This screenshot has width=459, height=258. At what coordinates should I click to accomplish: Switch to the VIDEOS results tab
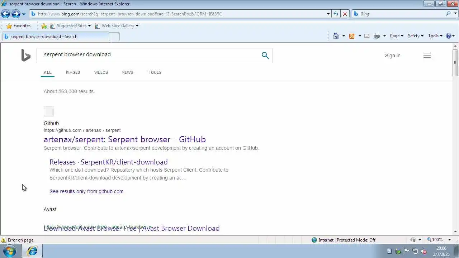(x=101, y=72)
